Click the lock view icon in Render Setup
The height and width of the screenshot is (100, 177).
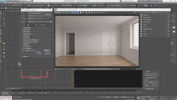(51, 22)
